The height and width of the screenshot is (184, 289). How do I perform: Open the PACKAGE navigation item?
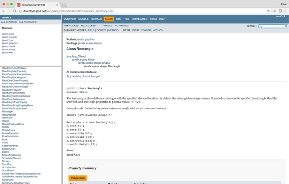coord(96,19)
